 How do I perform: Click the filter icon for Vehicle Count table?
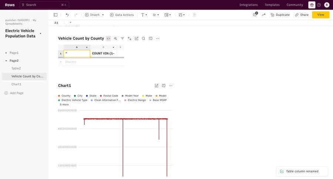122,38
